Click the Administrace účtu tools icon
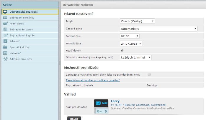This screenshot has height=120, width=206. click(x=5, y=59)
